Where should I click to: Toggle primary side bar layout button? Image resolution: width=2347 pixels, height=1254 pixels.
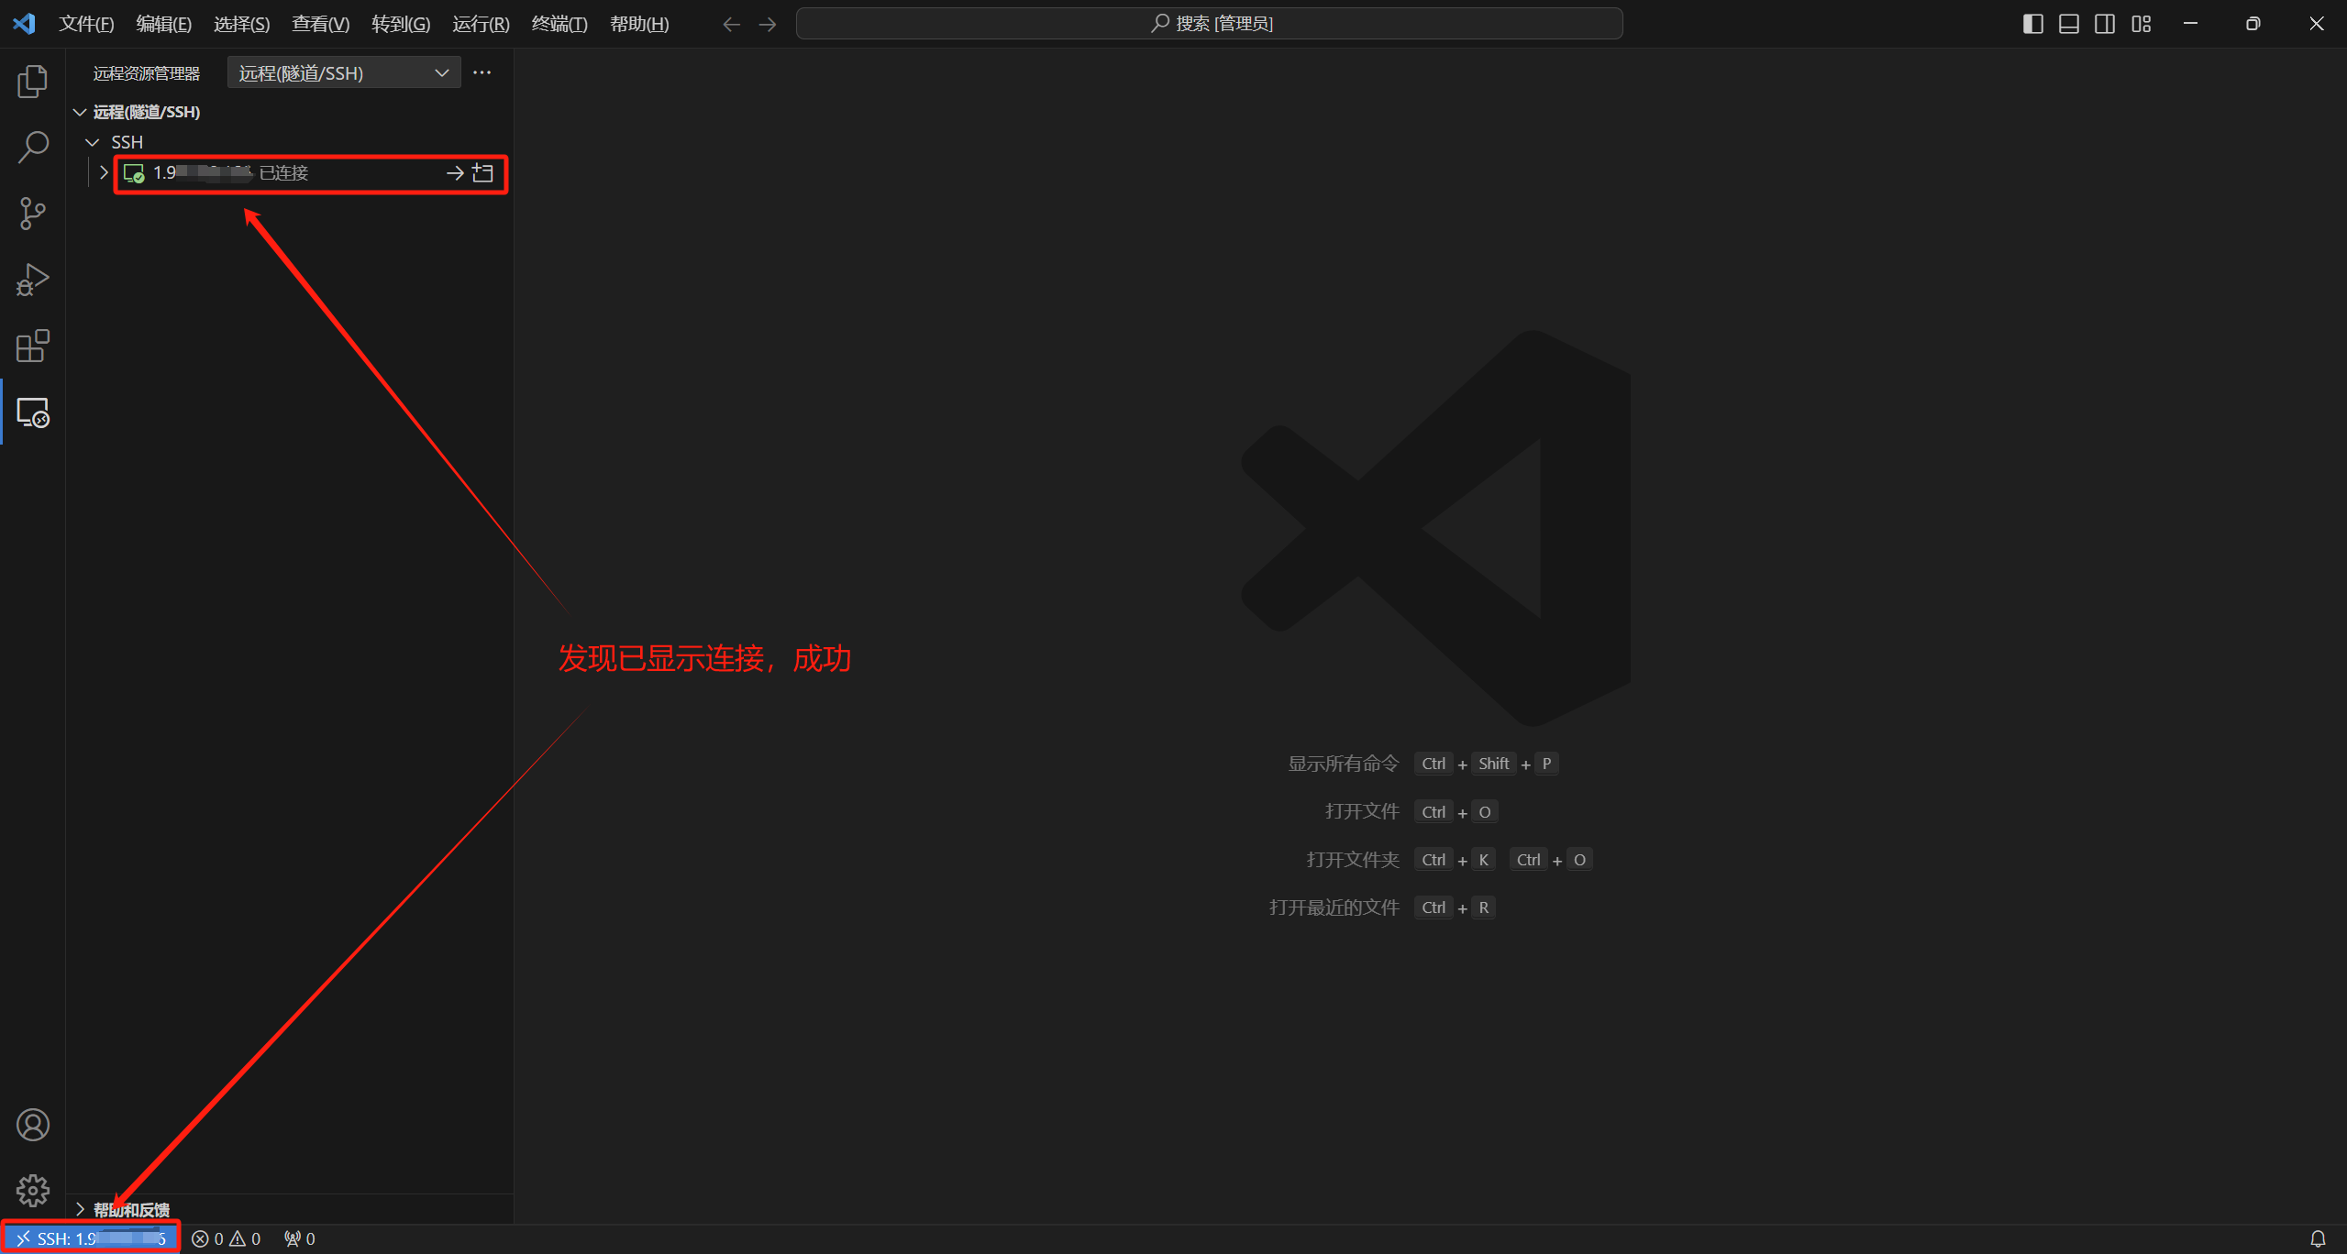click(x=2032, y=24)
